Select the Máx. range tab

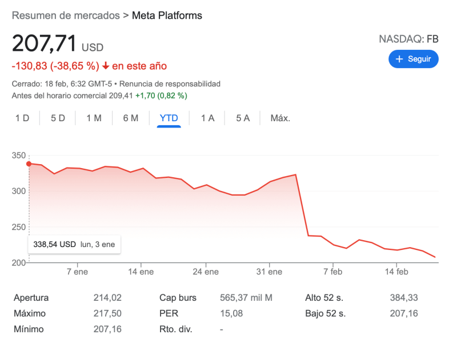(x=280, y=118)
